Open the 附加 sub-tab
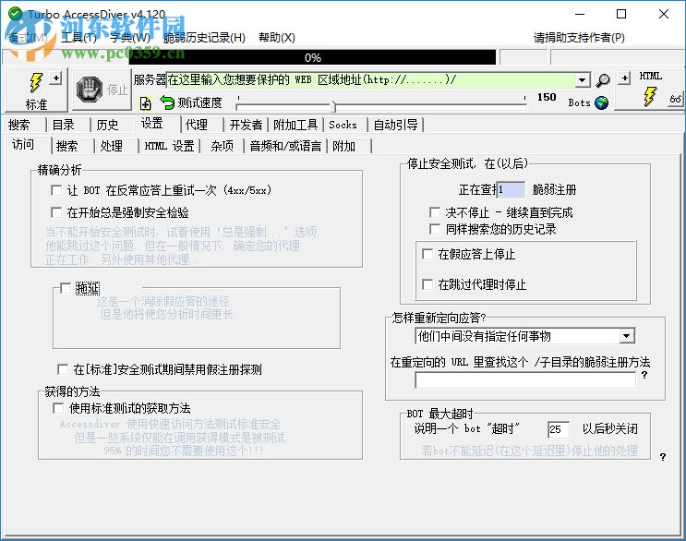Image resolution: width=686 pixels, height=541 pixels. click(349, 146)
